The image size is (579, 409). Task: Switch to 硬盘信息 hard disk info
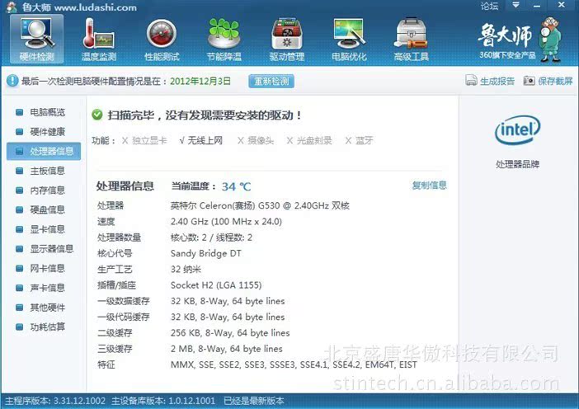coord(47,209)
